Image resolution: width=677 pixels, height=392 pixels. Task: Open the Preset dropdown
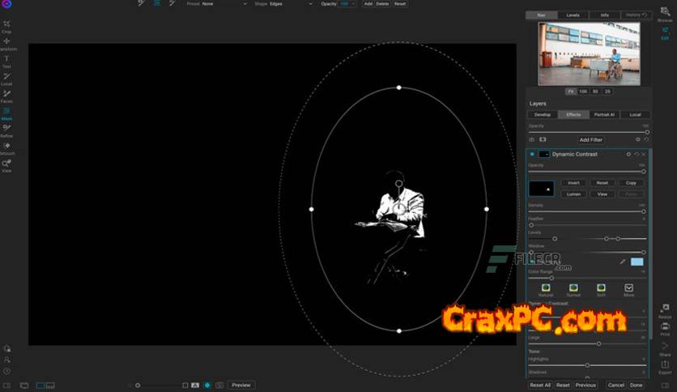coord(224,4)
